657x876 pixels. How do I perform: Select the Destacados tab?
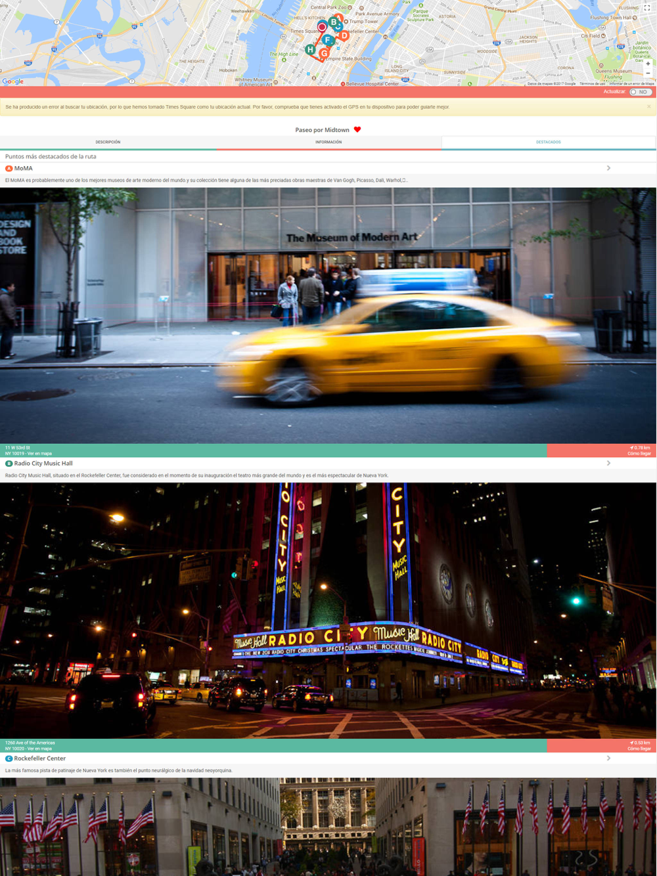[549, 142]
